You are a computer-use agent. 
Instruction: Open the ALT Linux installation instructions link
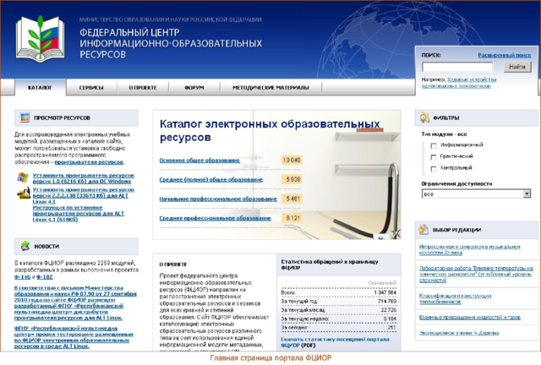click(79, 214)
